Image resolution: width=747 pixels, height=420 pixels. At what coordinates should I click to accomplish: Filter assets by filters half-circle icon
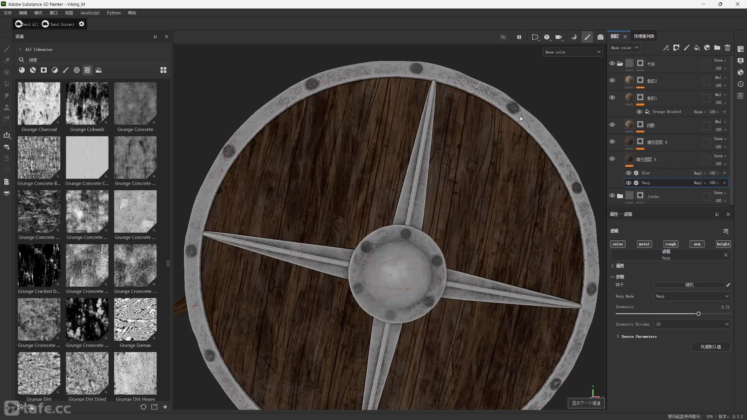(55, 70)
